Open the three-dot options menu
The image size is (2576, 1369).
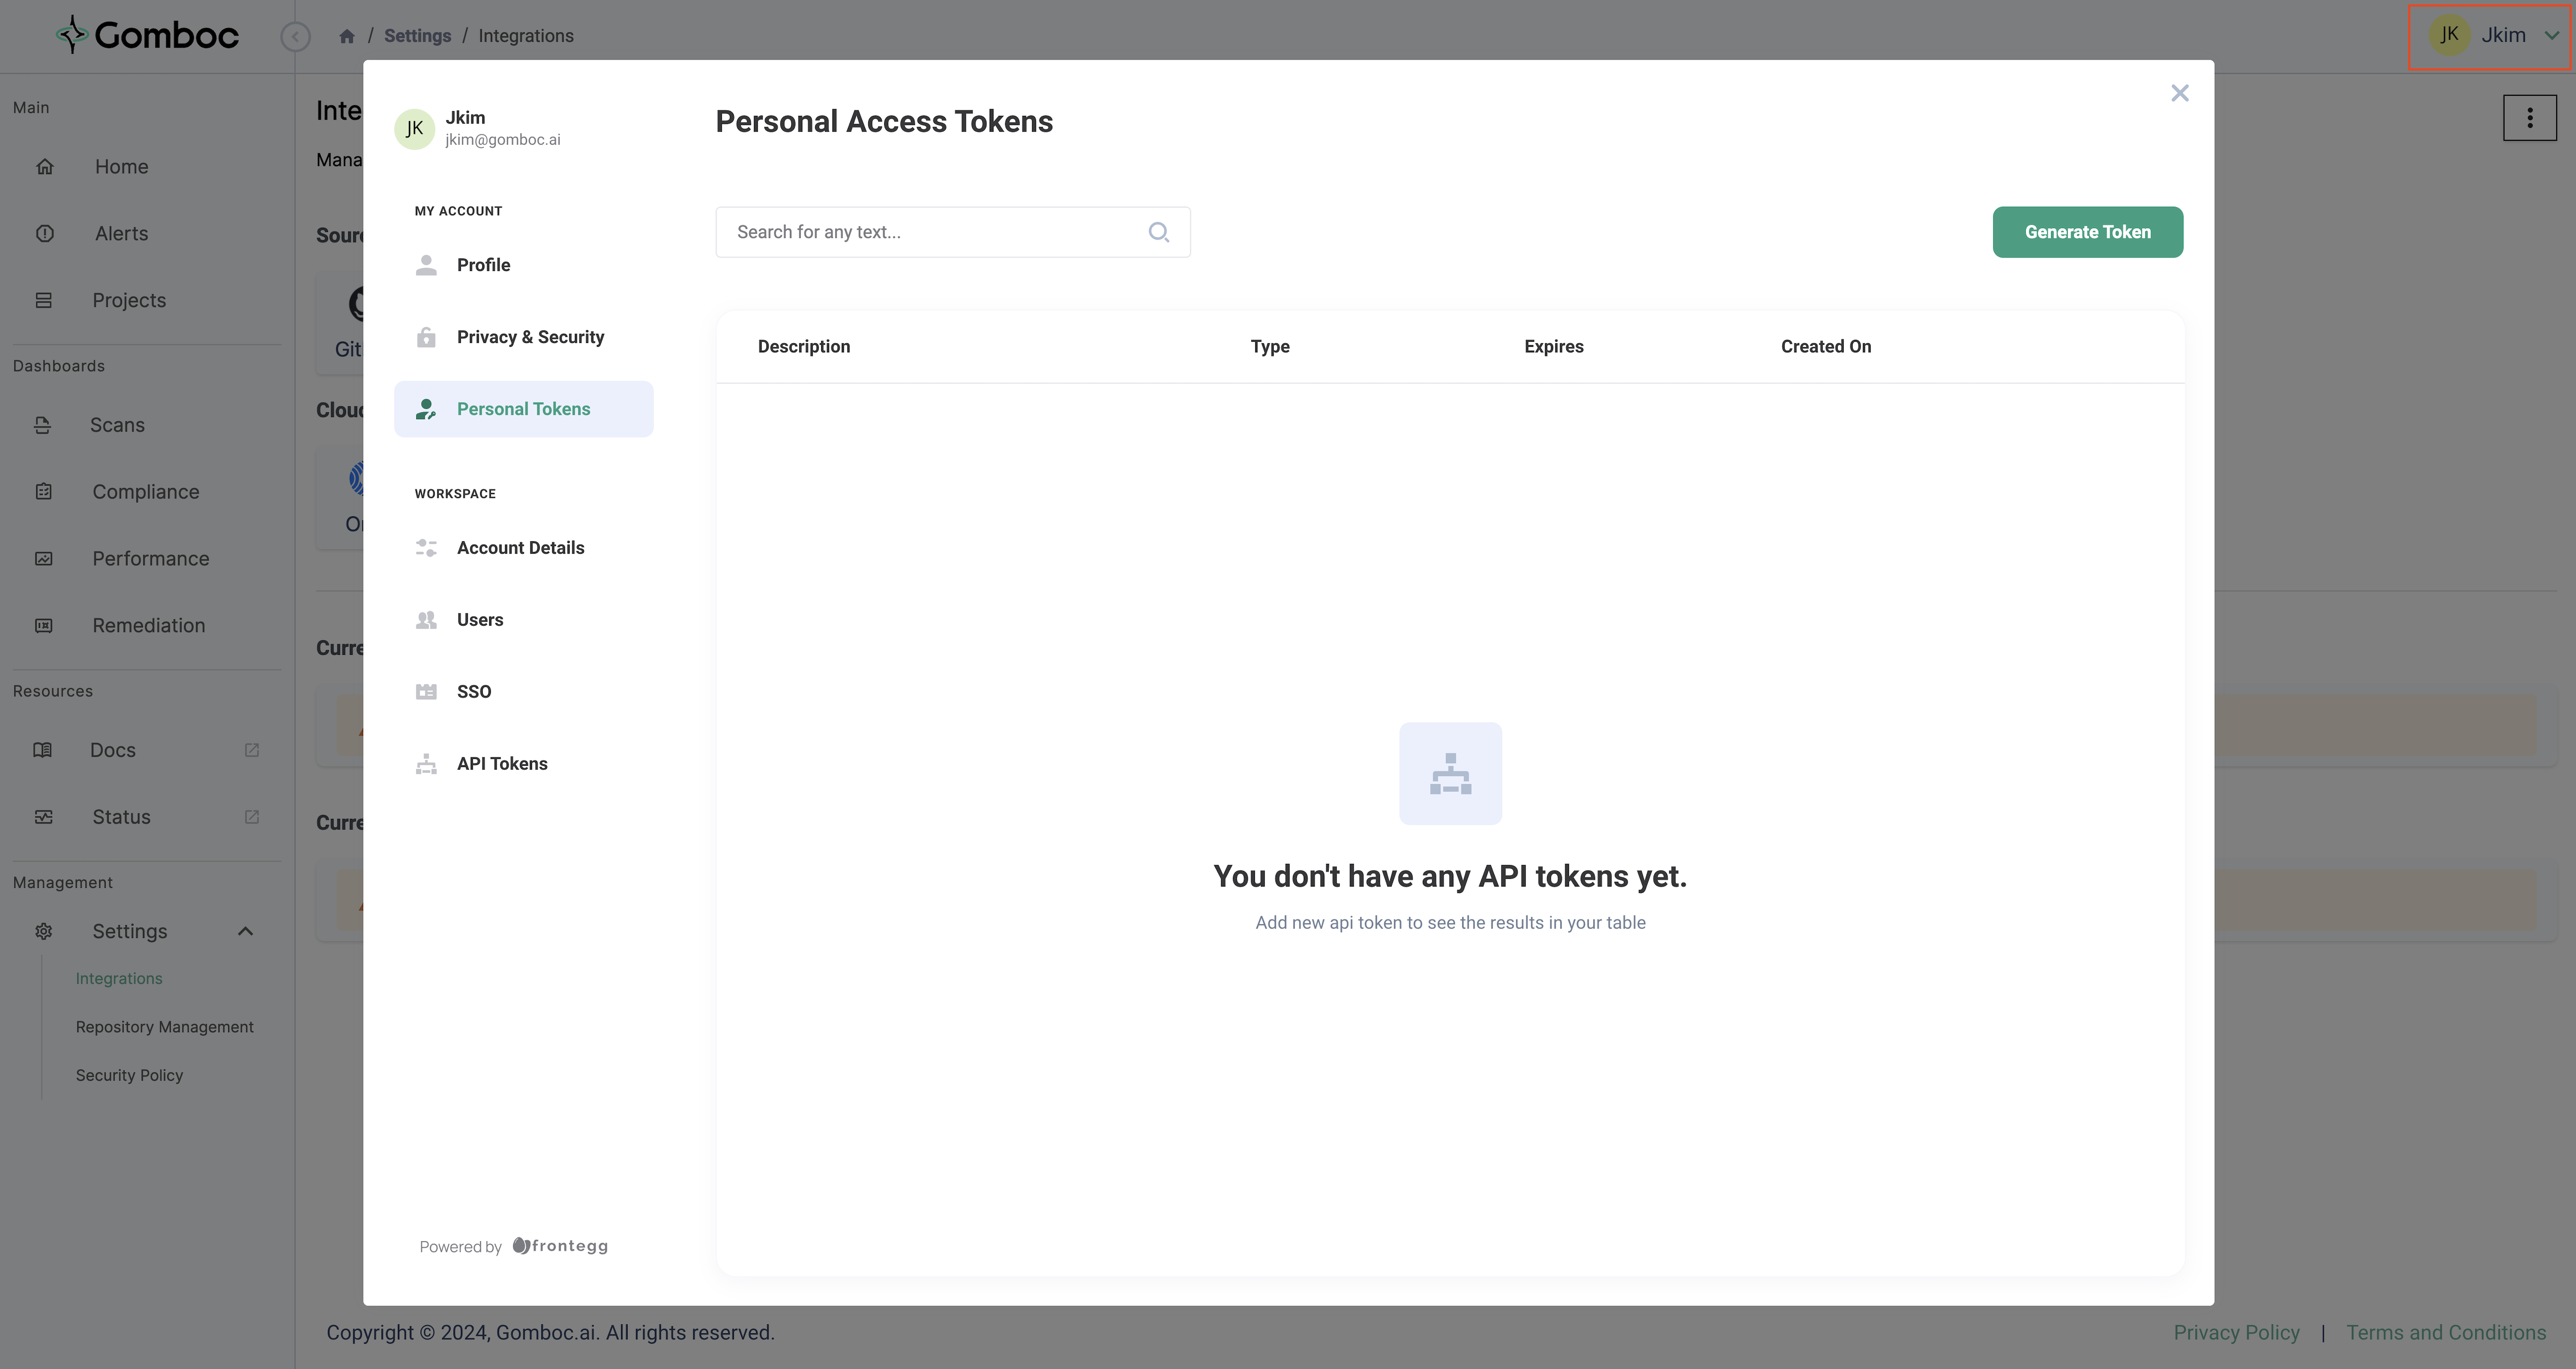click(2530, 118)
